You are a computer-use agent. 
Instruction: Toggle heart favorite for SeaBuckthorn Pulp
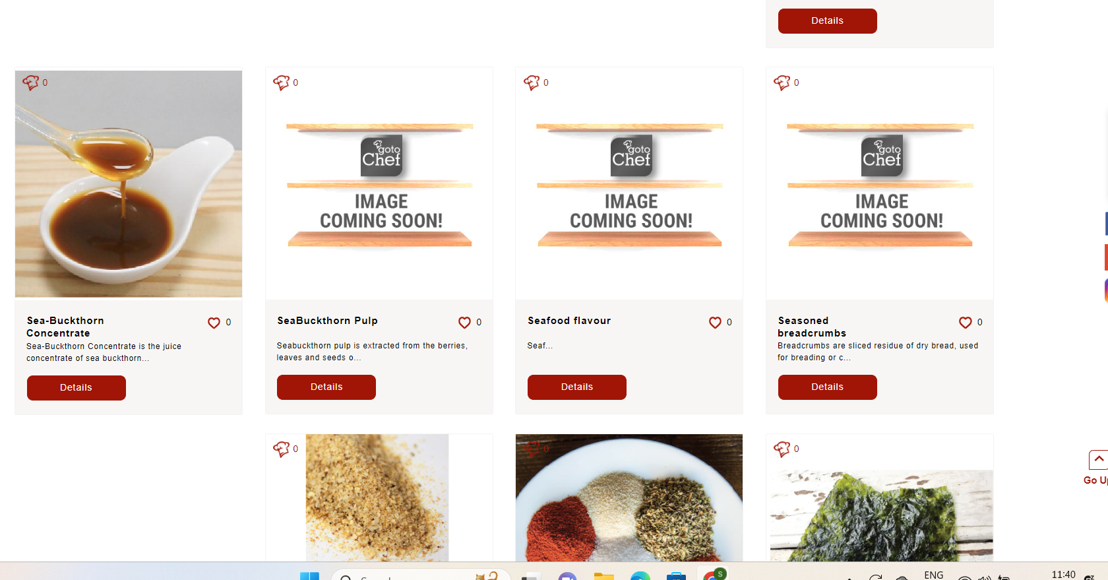pyautogui.click(x=464, y=323)
